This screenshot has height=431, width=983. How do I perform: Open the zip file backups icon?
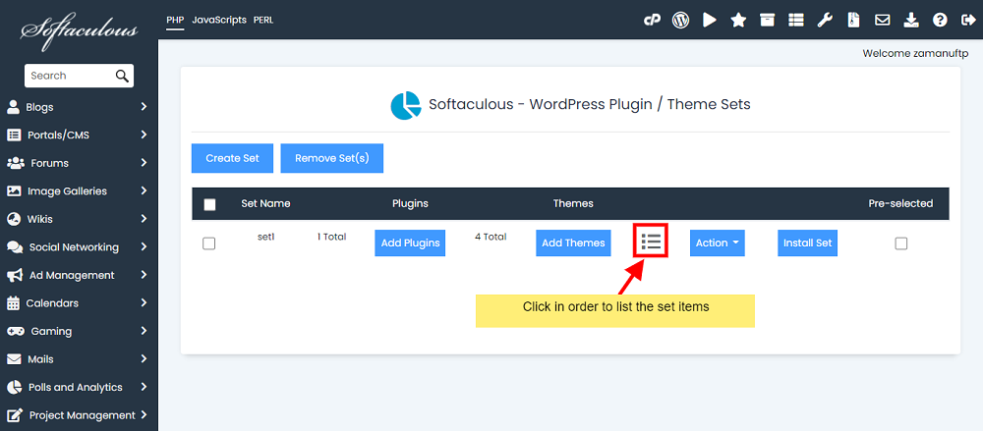pyautogui.click(x=852, y=20)
